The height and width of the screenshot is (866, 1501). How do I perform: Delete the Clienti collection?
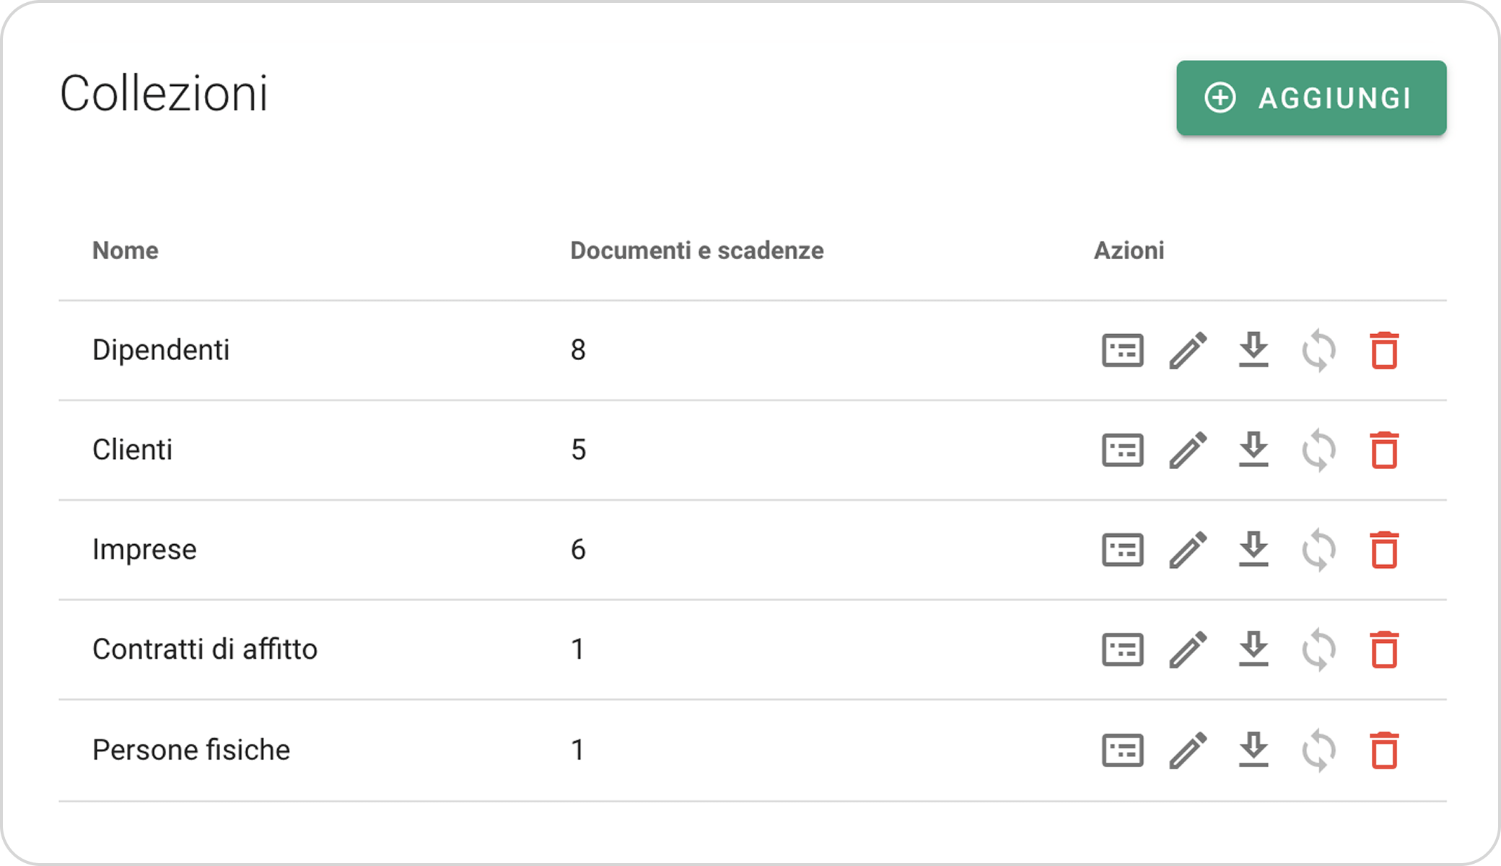(1384, 450)
